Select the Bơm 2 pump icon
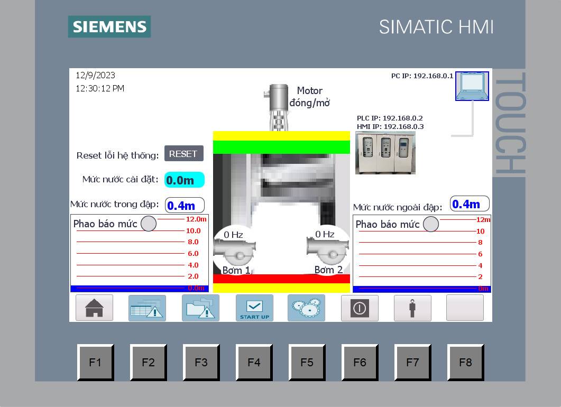The image size is (561, 407). point(327,248)
